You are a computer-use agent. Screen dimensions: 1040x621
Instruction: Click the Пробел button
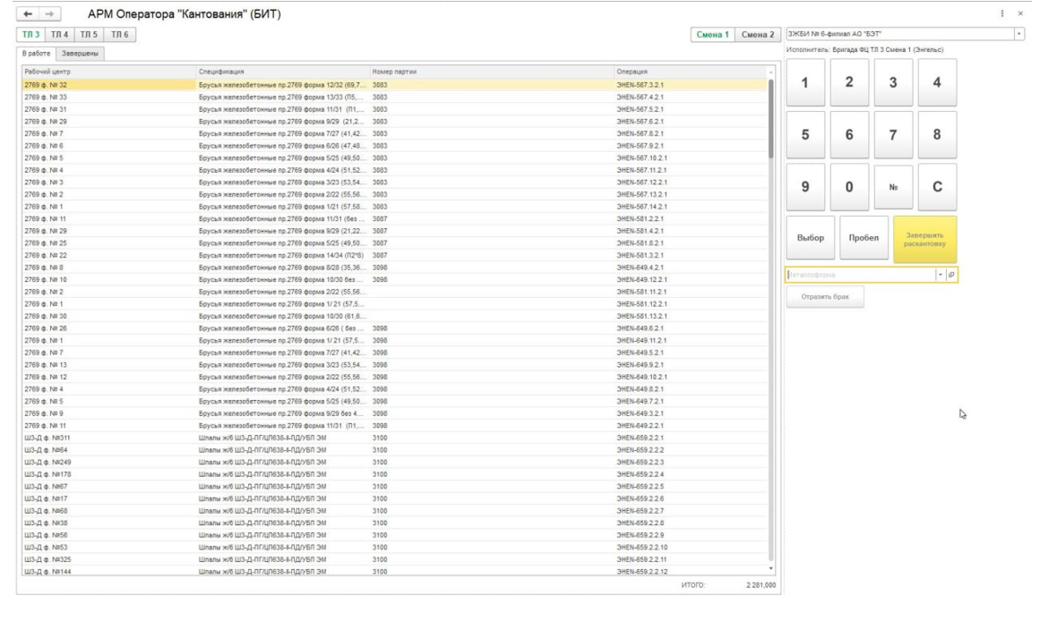coord(864,238)
